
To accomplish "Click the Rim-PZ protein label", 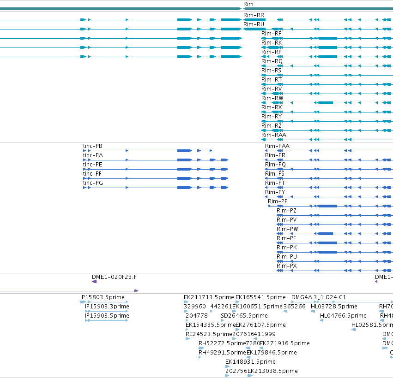I will [x=286, y=211].
